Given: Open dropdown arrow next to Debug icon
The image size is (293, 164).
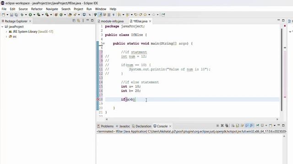Looking at the screenshot, I should (26, 15).
